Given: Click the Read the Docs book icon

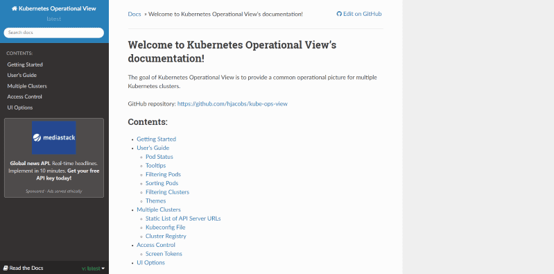Looking at the screenshot, I should (6, 268).
